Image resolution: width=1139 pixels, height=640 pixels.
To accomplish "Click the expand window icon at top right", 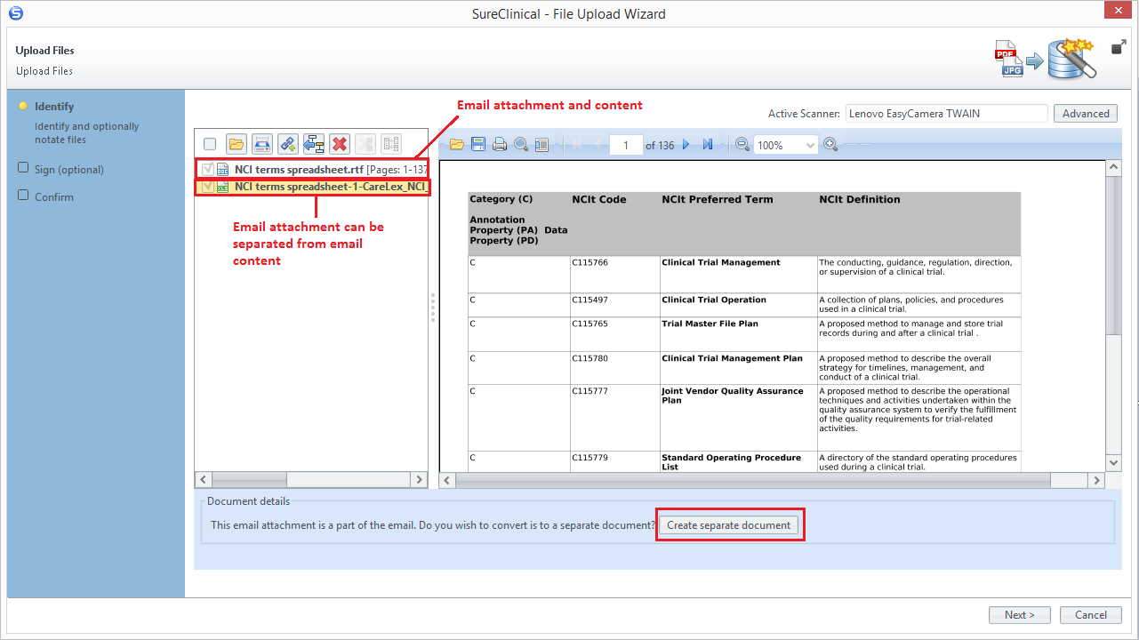I will point(1119,47).
